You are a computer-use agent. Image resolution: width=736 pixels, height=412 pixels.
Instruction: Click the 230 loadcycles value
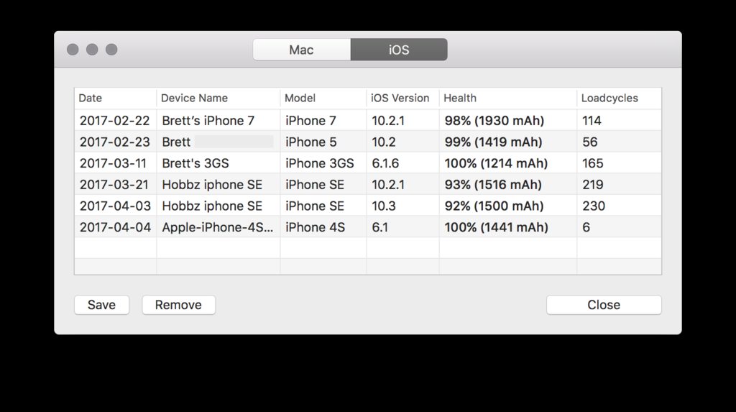(x=594, y=206)
